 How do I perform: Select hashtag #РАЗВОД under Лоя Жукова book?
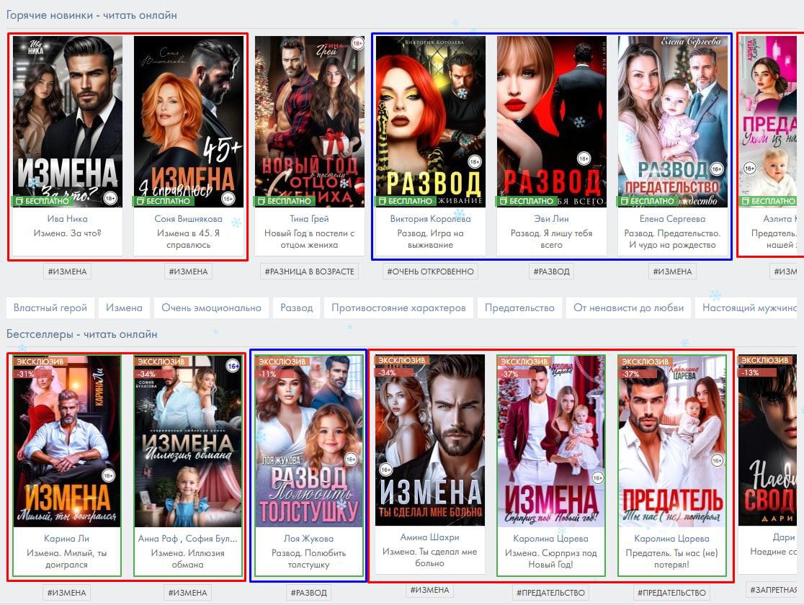click(x=308, y=593)
